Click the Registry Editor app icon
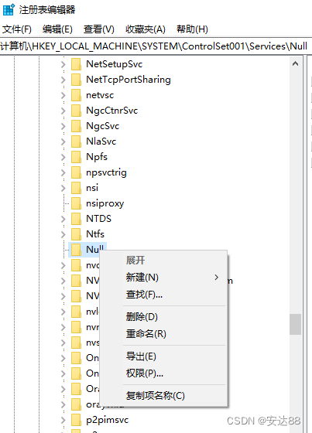The image size is (312, 433). [x=9, y=9]
